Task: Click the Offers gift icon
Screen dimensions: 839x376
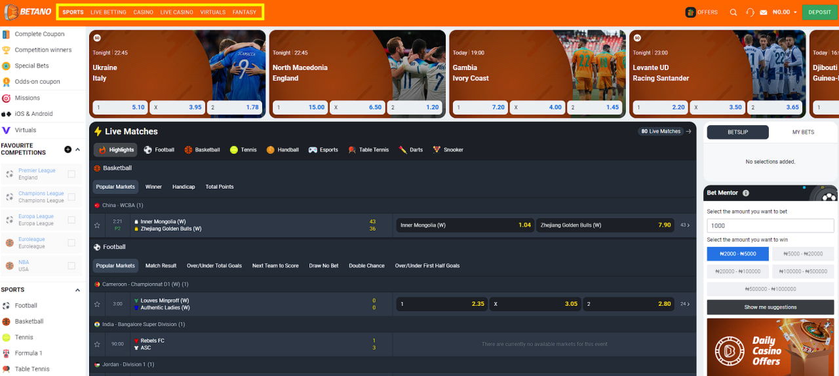Action: (x=690, y=12)
